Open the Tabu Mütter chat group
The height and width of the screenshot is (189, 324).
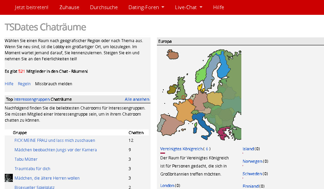point(26,159)
